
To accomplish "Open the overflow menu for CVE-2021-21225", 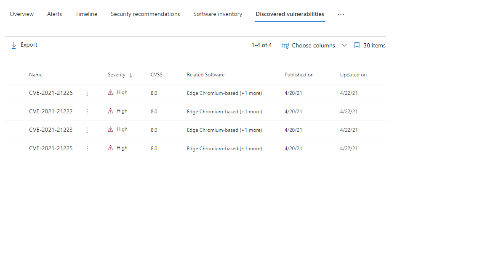I will click(x=87, y=148).
